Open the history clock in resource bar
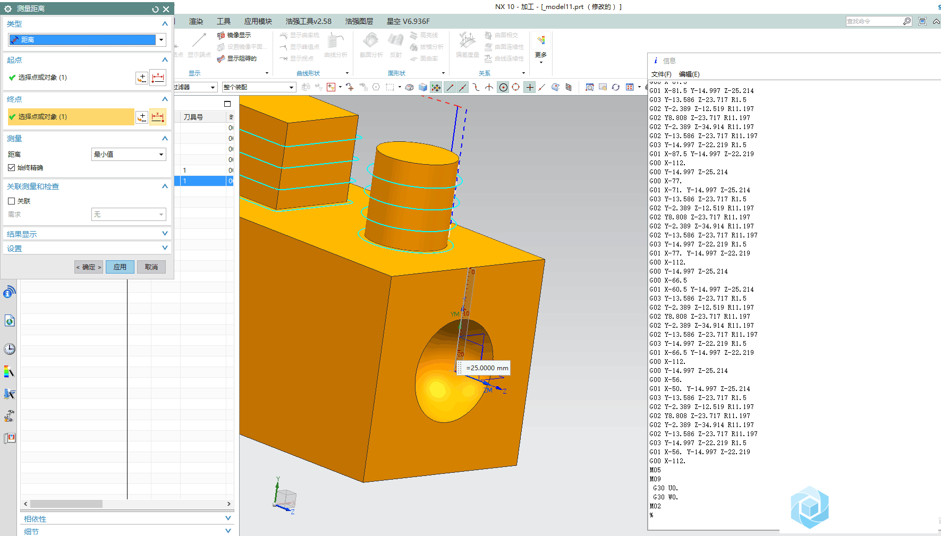 (10, 349)
